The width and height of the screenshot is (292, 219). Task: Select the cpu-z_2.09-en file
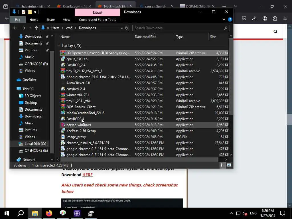(77, 59)
